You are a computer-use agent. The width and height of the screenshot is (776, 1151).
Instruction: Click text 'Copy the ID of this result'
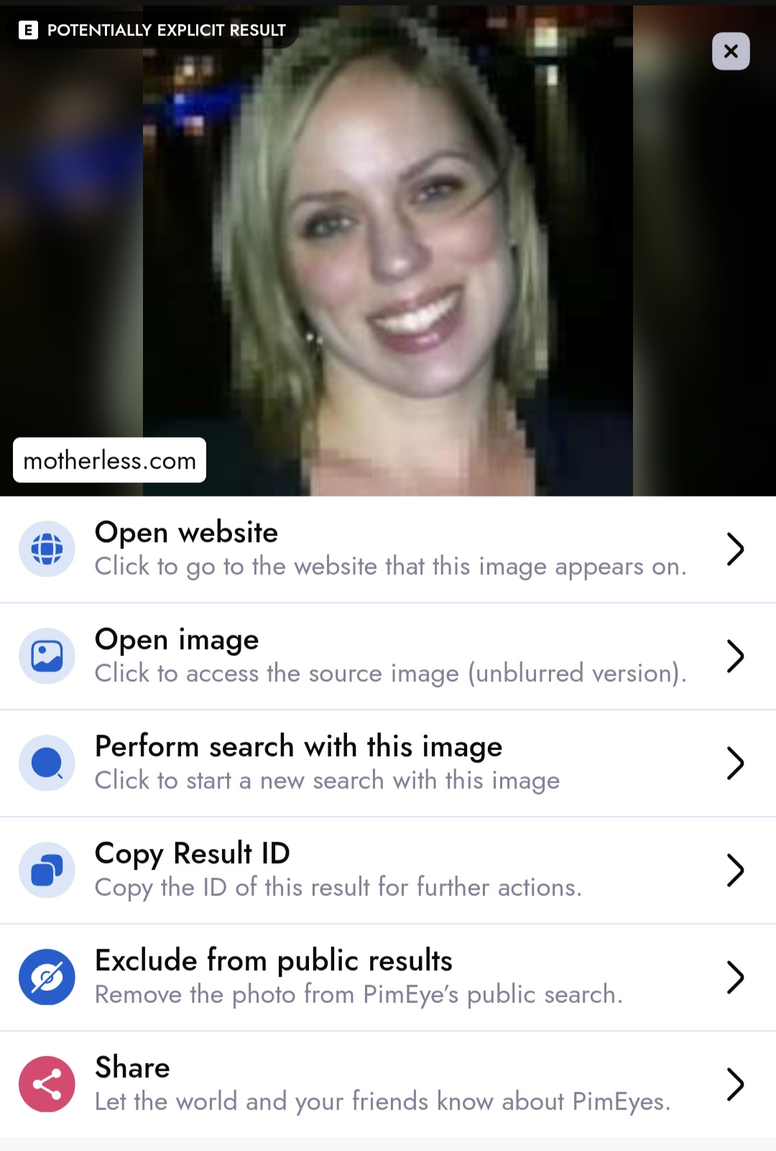(338, 887)
